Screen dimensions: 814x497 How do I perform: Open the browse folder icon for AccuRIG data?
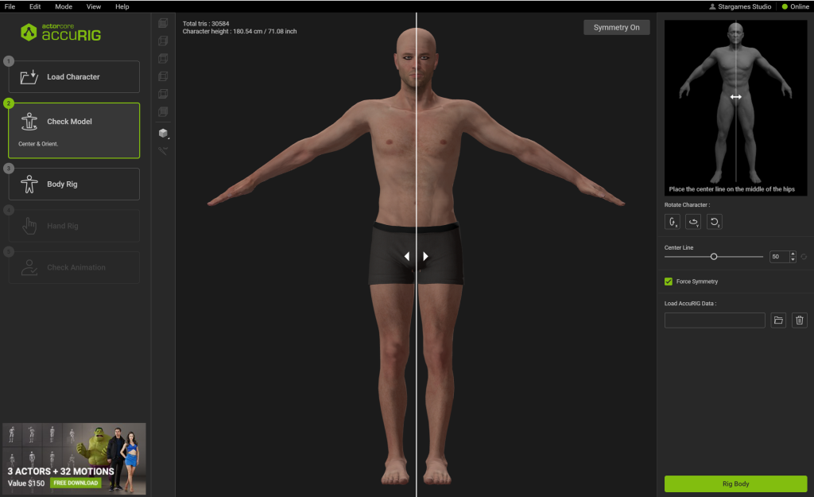(x=778, y=320)
